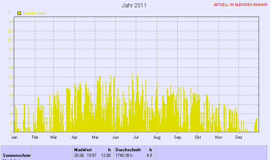Select the Dez label on the x-axis
270x160 pixels.
click(239, 137)
